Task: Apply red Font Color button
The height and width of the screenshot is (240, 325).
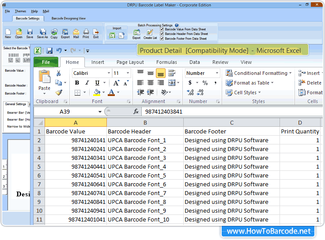Action: pos(112,92)
